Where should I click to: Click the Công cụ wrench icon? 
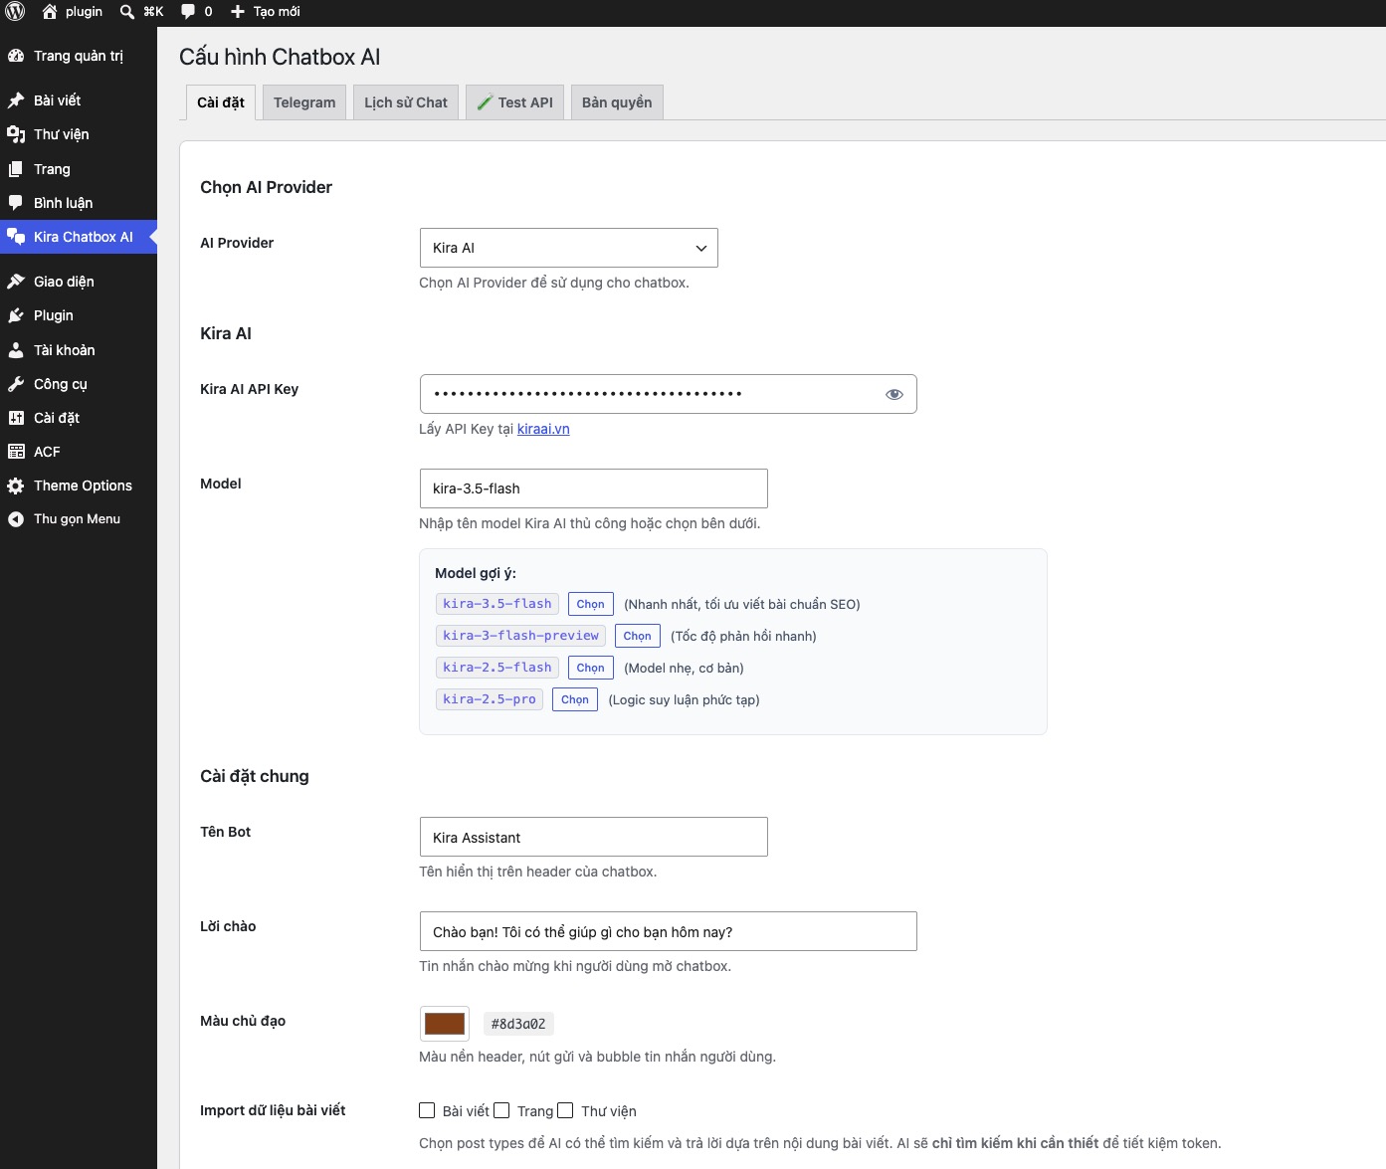[x=16, y=384]
